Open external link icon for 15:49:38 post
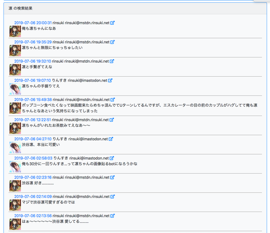Screen dimensions: 270x233 click(112, 100)
